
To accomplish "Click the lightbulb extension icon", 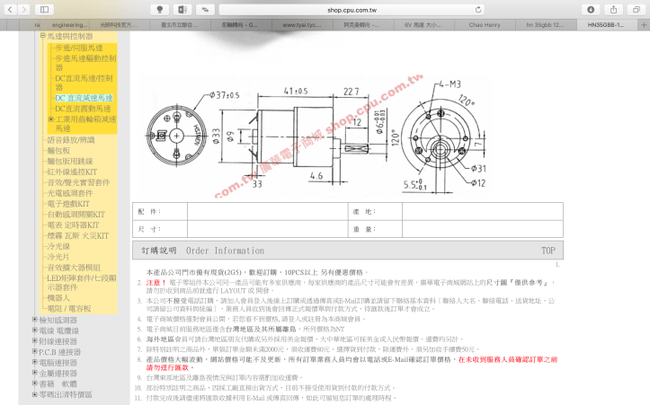I will coord(161,8).
